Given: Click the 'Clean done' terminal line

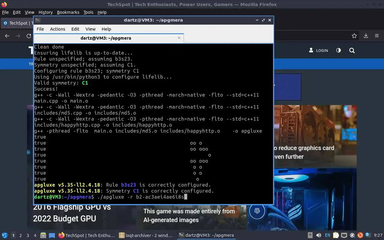Looking at the screenshot, I should (49, 47).
